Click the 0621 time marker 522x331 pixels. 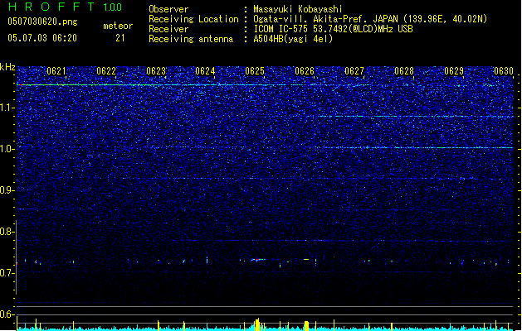[x=56, y=71]
